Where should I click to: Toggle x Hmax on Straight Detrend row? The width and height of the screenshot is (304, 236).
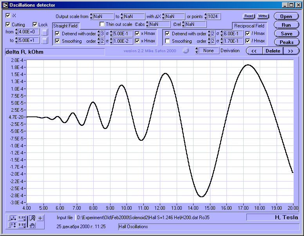tap(137, 34)
